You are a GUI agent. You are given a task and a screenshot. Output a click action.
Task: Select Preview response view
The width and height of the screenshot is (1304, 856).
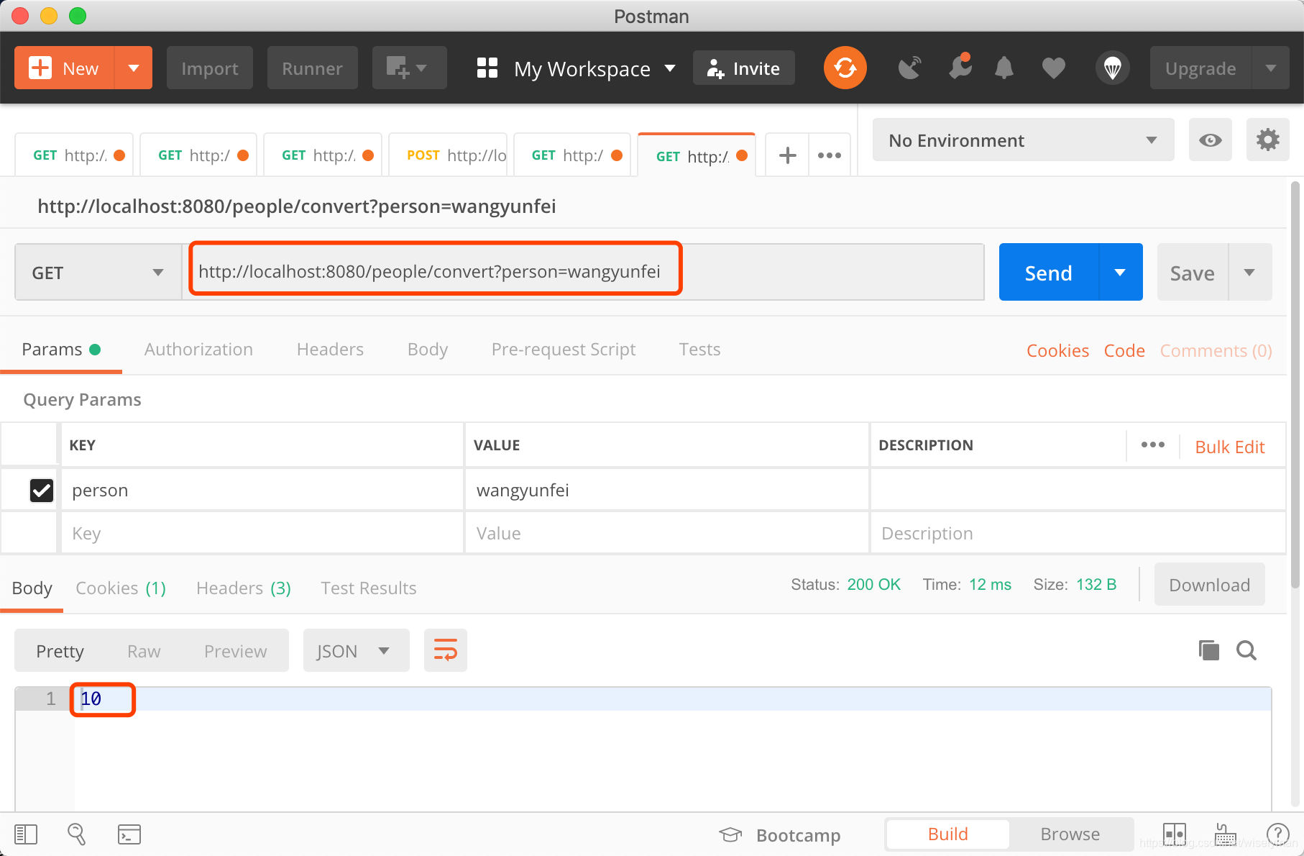235,651
